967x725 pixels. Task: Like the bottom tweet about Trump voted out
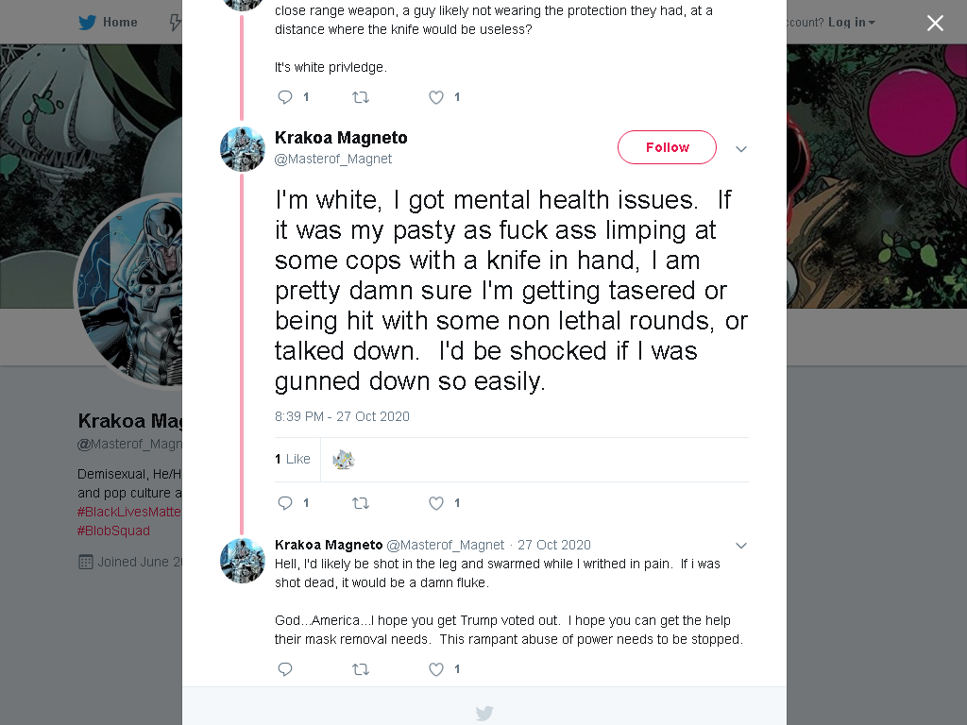click(x=436, y=669)
